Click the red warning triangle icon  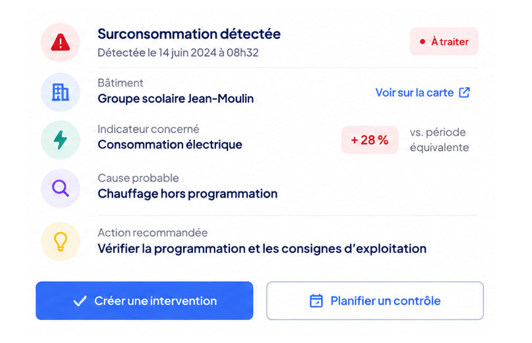60,43
